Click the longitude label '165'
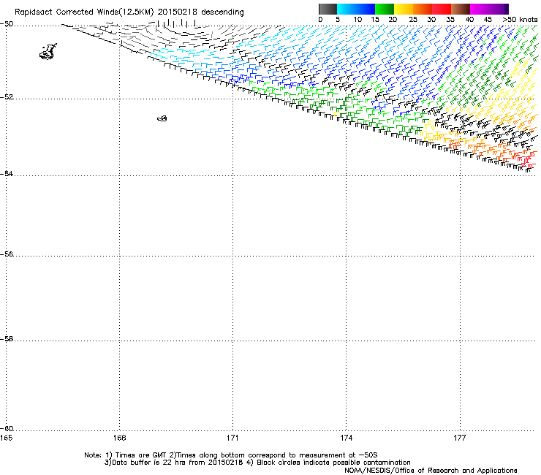 [x=6, y=438]
